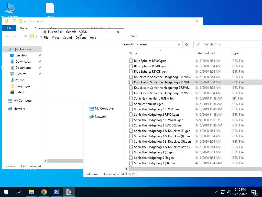Click the Fusion app icon in title bar
262x197 pixels.
(x=45, y=32)
